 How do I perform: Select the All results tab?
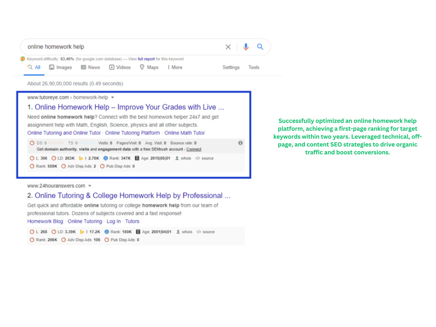tap(34, 67)
